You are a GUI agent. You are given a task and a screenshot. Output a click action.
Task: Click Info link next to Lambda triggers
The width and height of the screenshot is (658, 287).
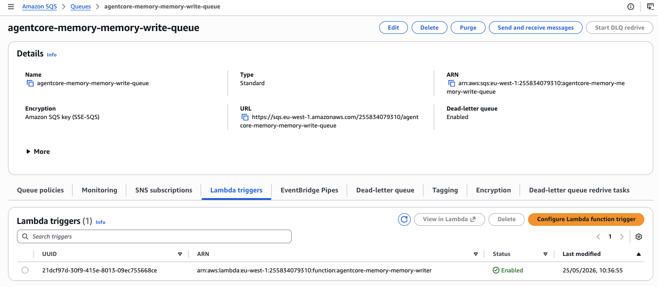(101, 222)
